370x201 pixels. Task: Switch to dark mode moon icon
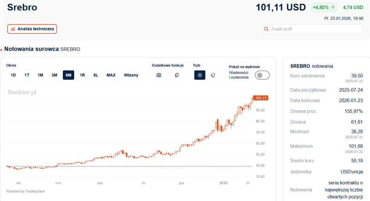[213, 75]
